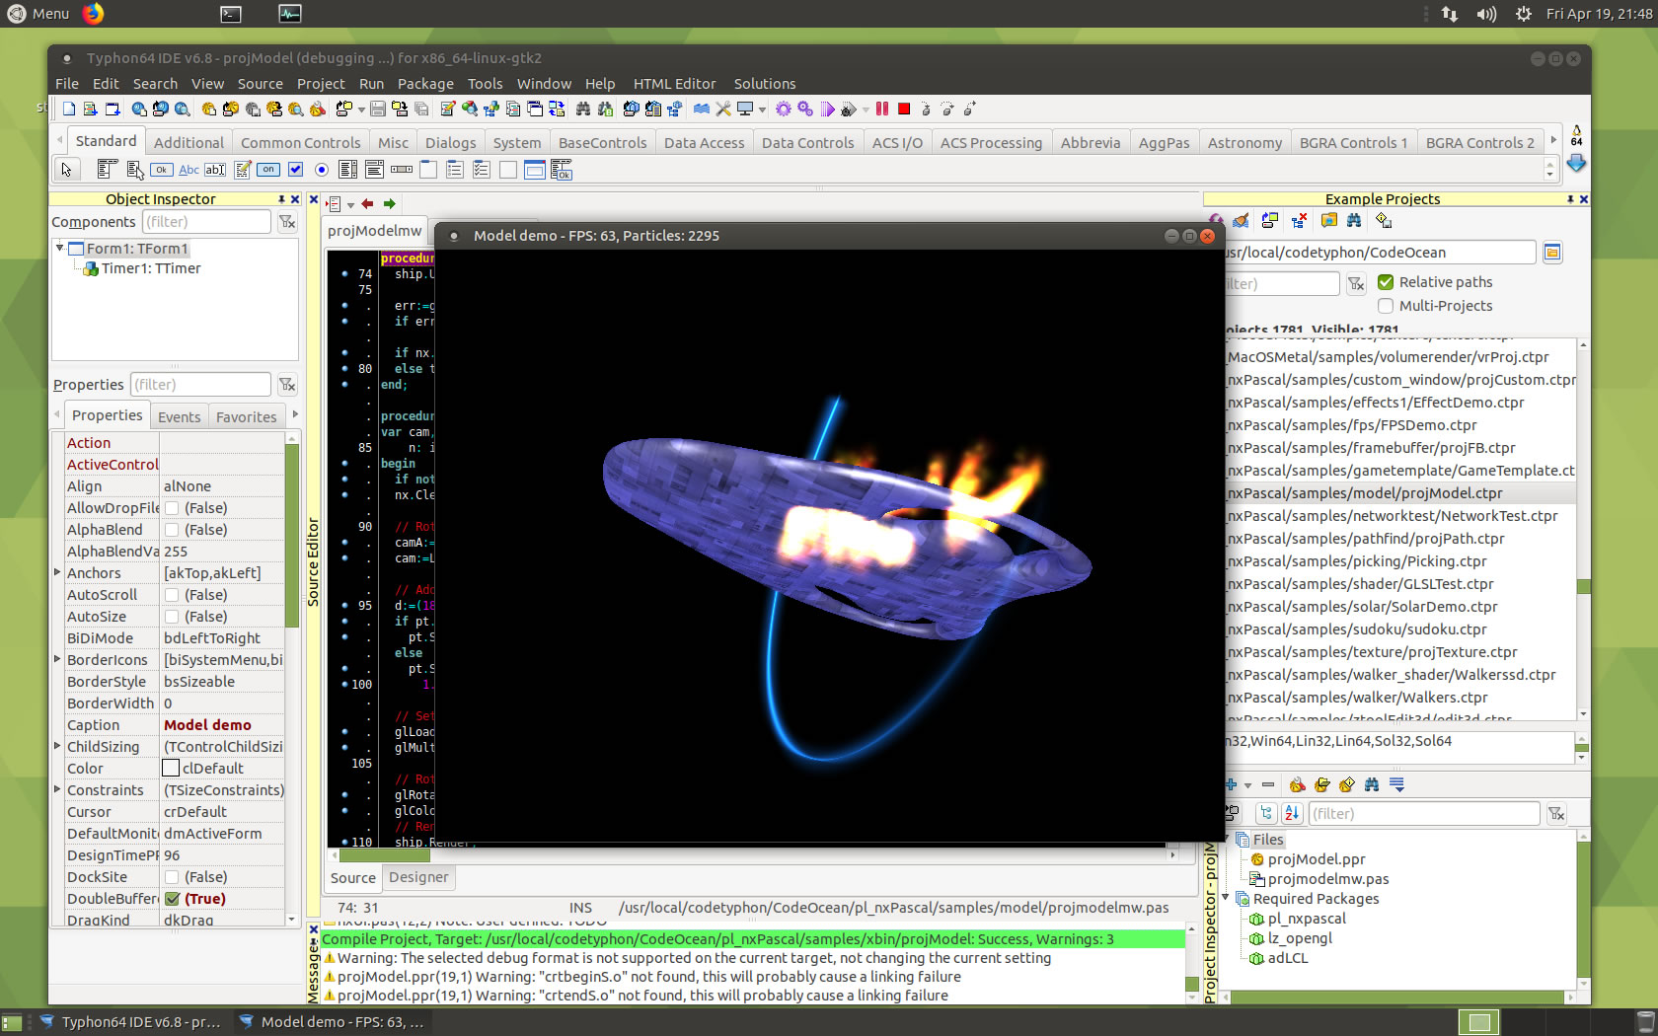Select the TRadioButton component palette icon
Viewport: 1658px width, 1036px height.
(322, 170)
